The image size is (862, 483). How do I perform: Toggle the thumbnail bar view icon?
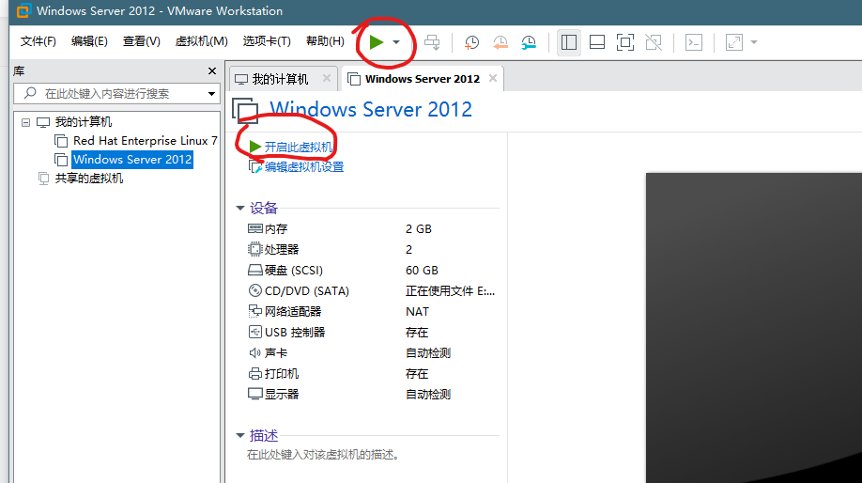point(597,42)
